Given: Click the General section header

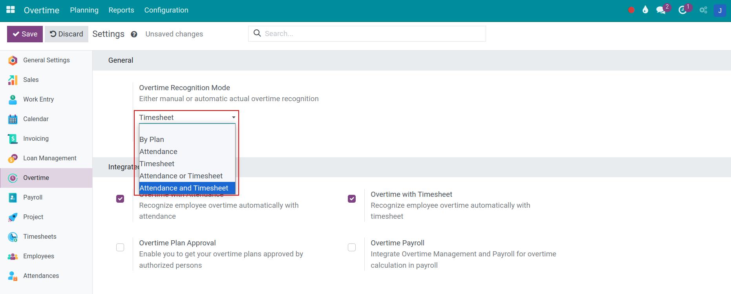Looking at the screenshot, I should pyautogui.click(x=121, y=60).
